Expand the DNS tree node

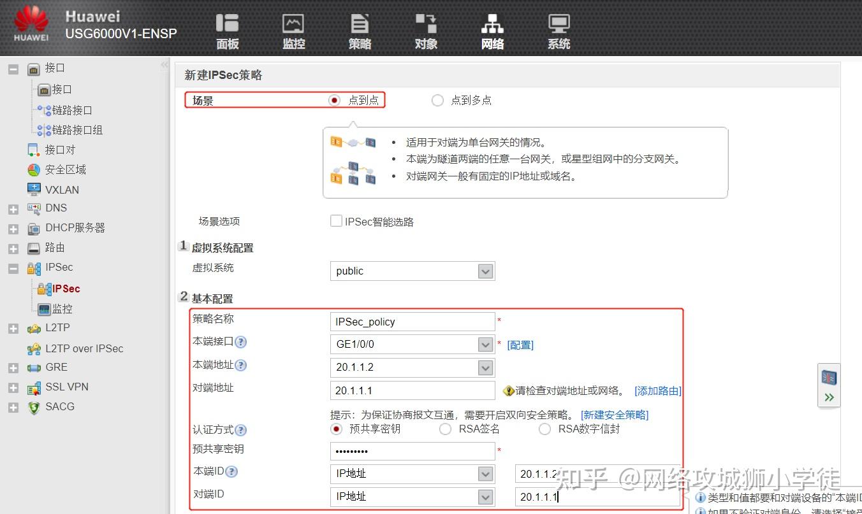[13, 208]
